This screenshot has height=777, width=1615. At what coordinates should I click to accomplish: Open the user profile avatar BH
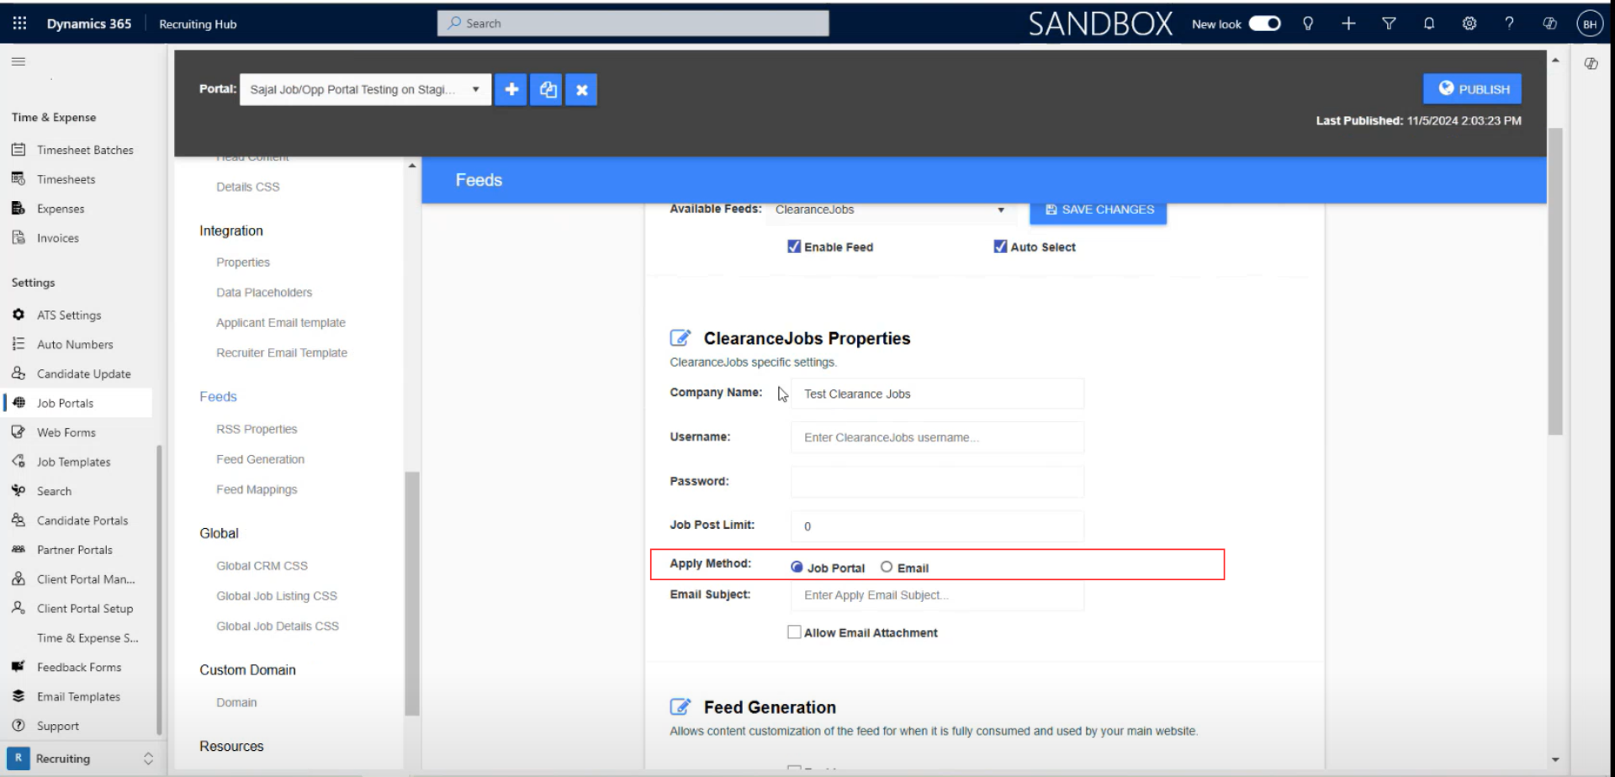click(1590, 24)
